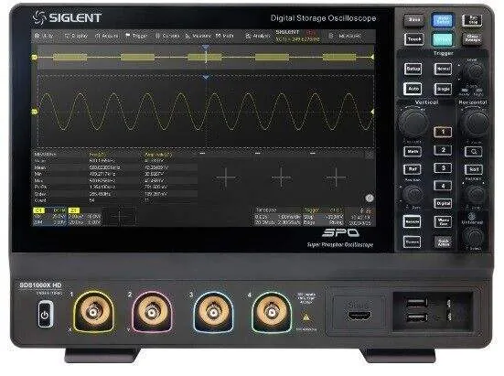
Task: Add measurement in second empty plus slot
Action: [281, 177]
